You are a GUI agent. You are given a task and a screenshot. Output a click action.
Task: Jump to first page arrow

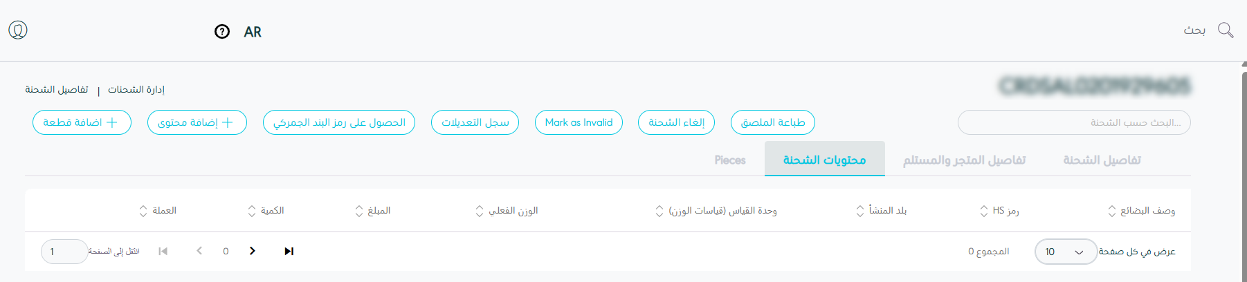pos(163,251)
